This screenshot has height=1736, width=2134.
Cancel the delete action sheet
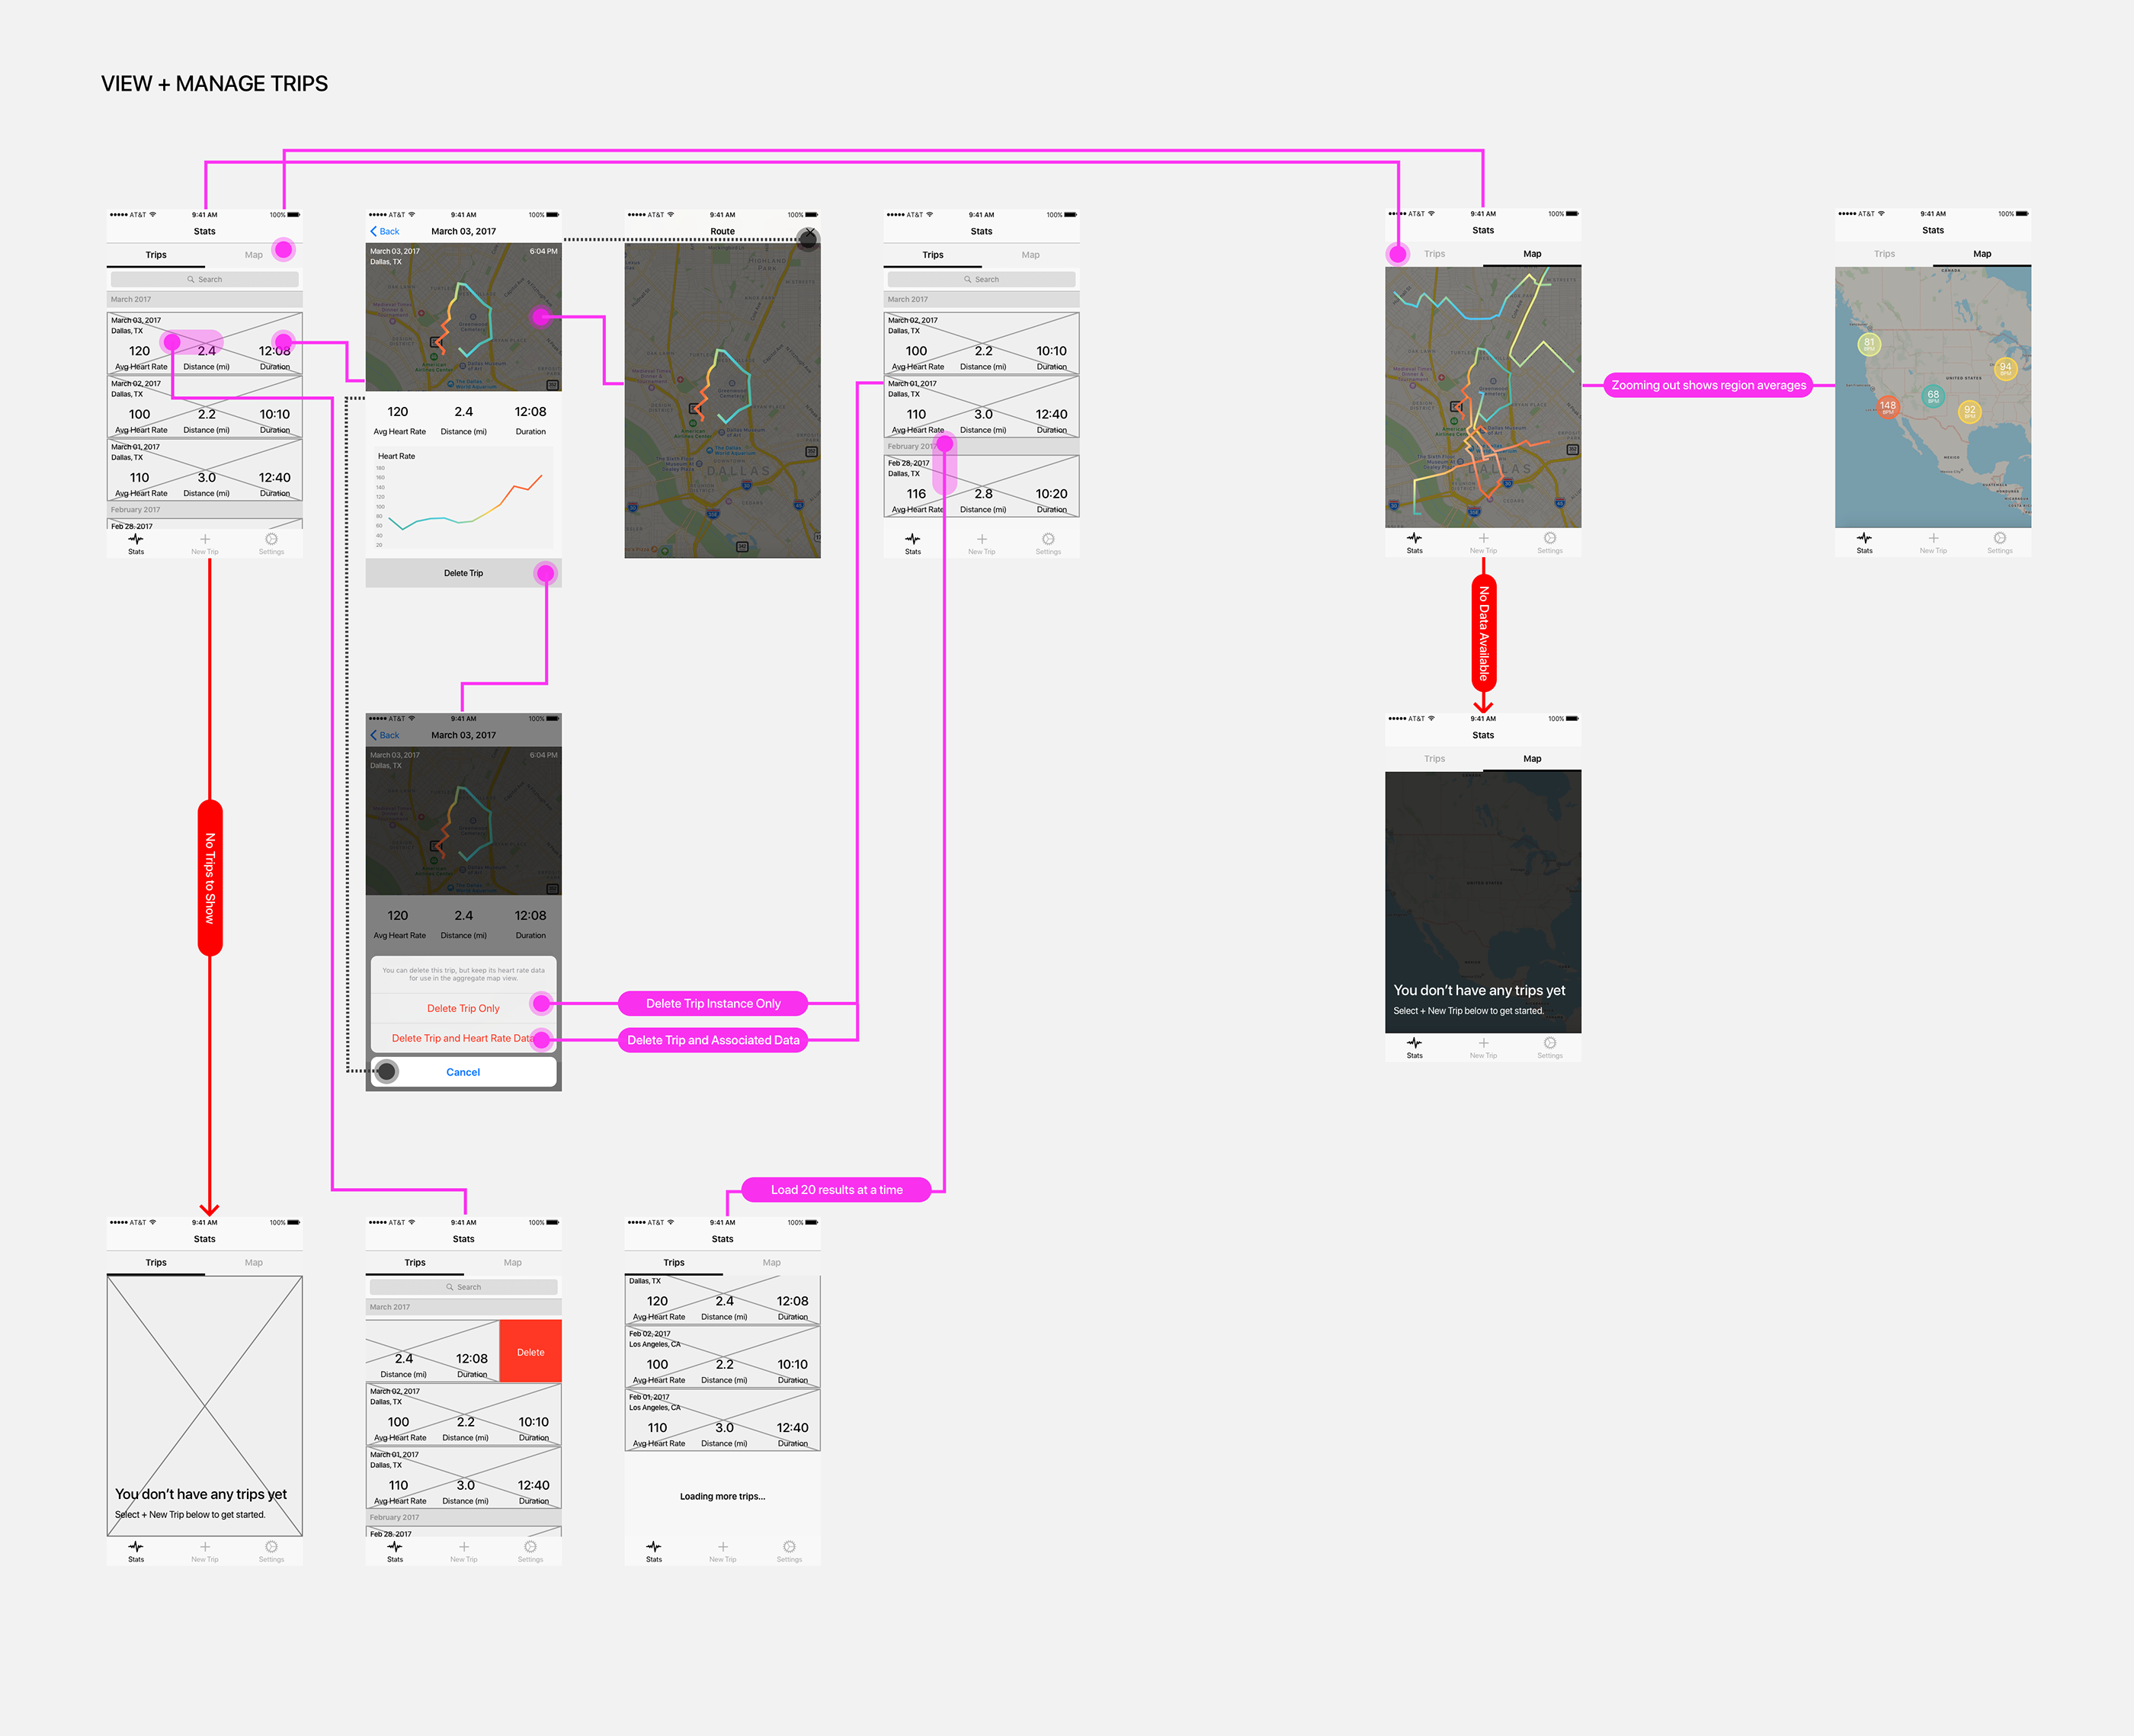pyautogui.click(x=463, y=1072)
